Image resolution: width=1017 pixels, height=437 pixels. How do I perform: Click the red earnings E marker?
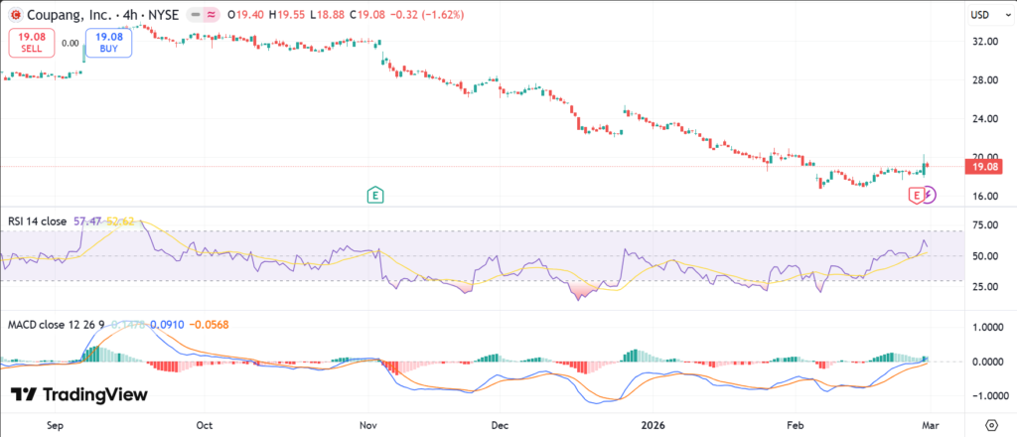916,196
